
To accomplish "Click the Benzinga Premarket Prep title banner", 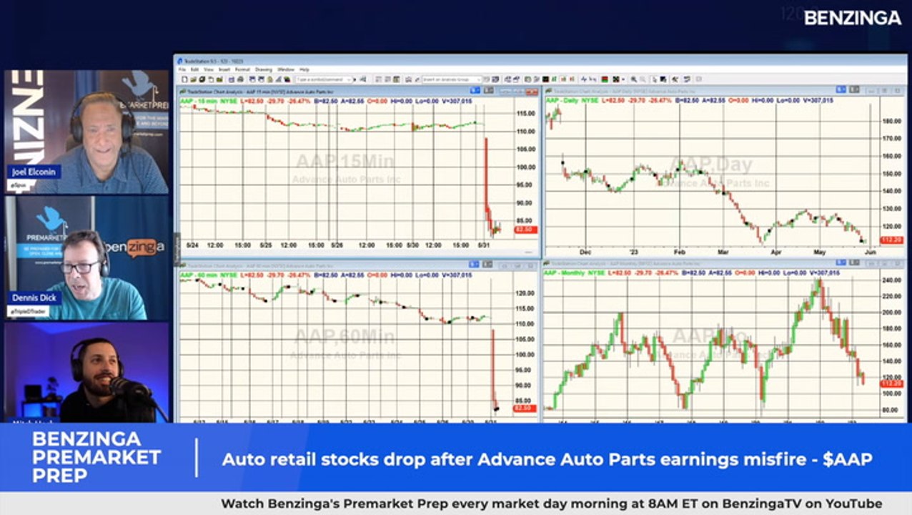I will (96, 457).
